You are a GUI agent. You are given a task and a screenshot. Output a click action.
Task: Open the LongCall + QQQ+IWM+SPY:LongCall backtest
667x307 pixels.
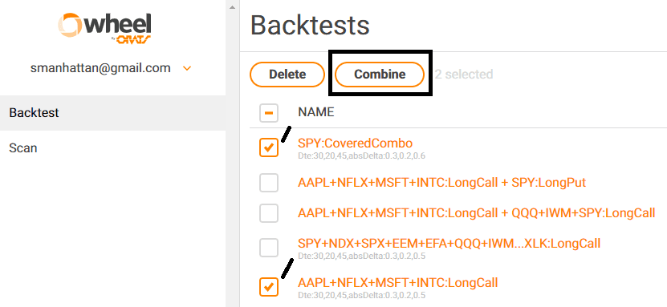point(477,212)
